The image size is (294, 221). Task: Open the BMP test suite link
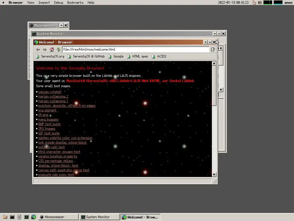(49, 124)
